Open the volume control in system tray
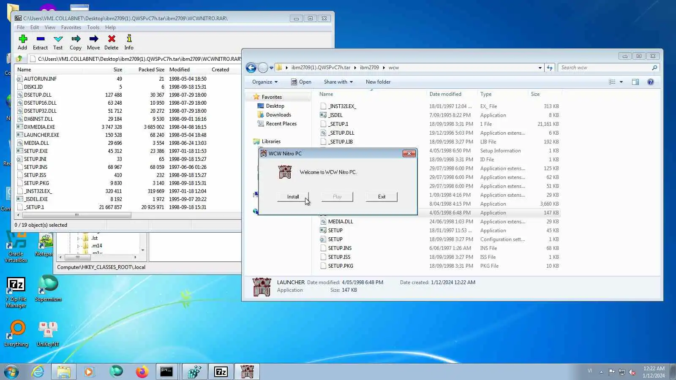This screenshot has height=380, width=676. point(632,372)
